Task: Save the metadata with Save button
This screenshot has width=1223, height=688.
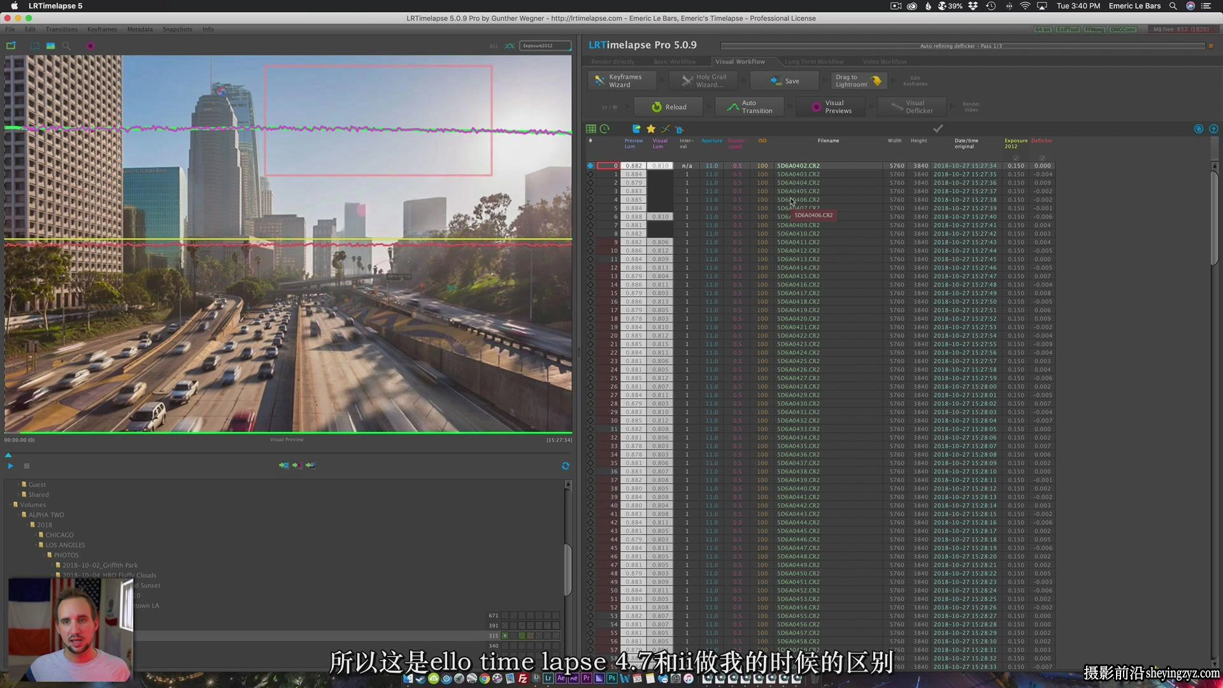Action: tap(785, 81)
